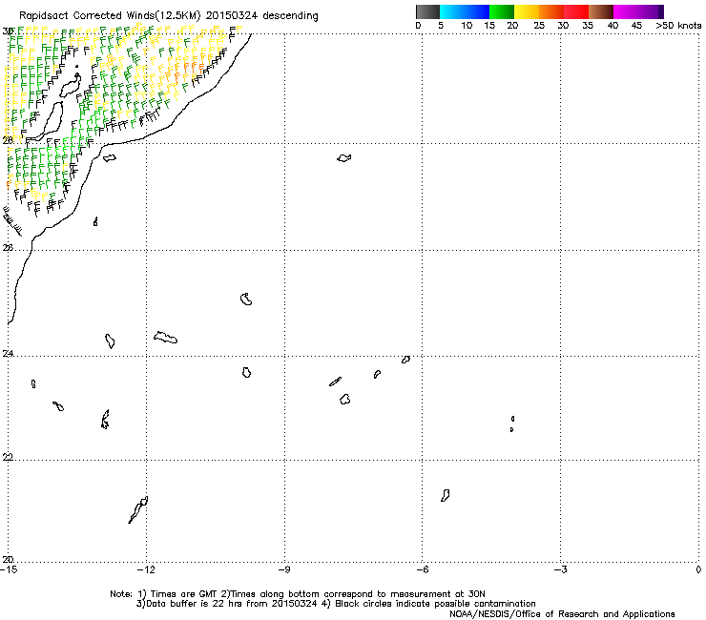Click the NOAA/NESDIS credit text

pyautogui.click(x=562, y=614)
